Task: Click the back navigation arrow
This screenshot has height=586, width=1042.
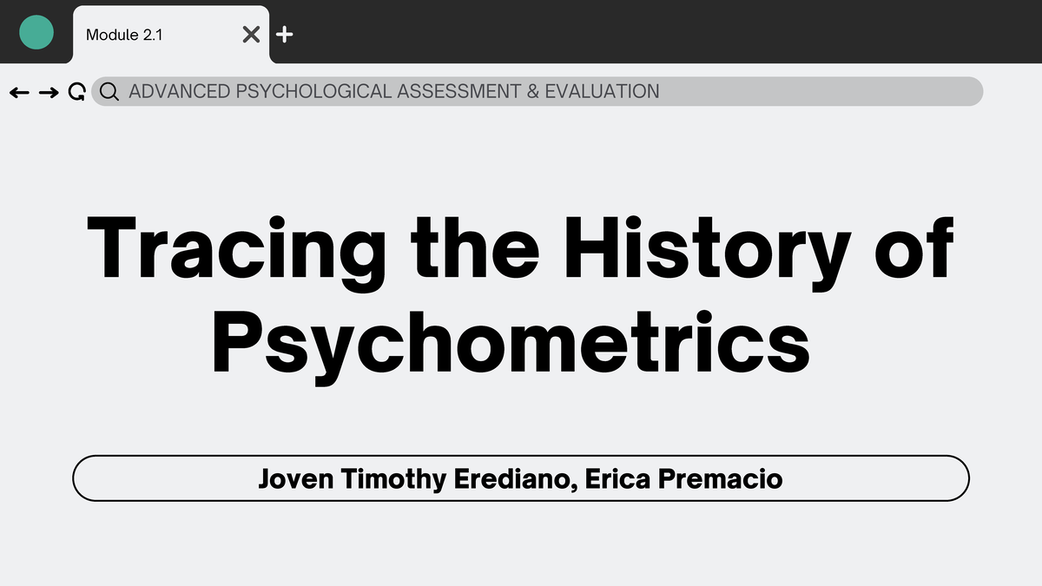Action: pos(19,91)
